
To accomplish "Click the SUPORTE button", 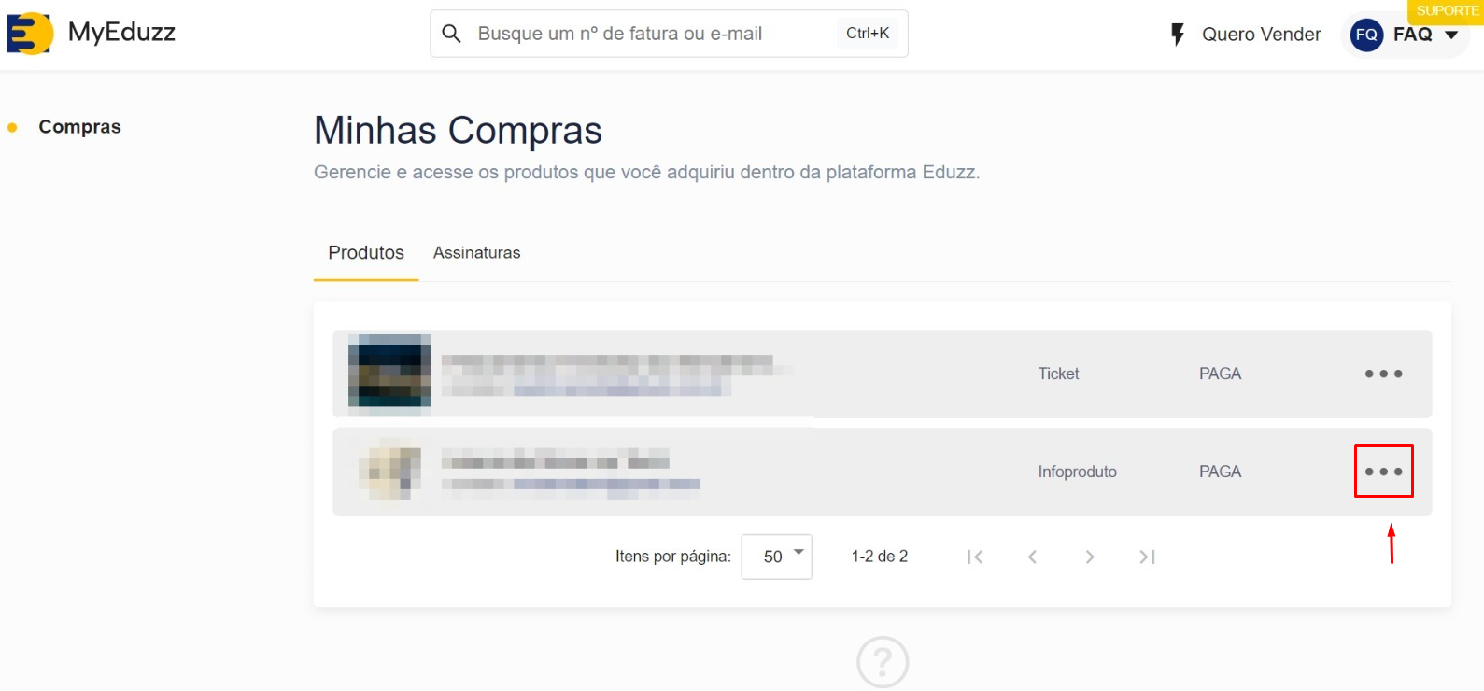I will pos(1446,11).
